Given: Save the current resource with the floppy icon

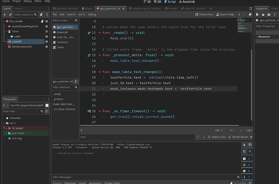Looking at the screenshot, I should 268,14.
